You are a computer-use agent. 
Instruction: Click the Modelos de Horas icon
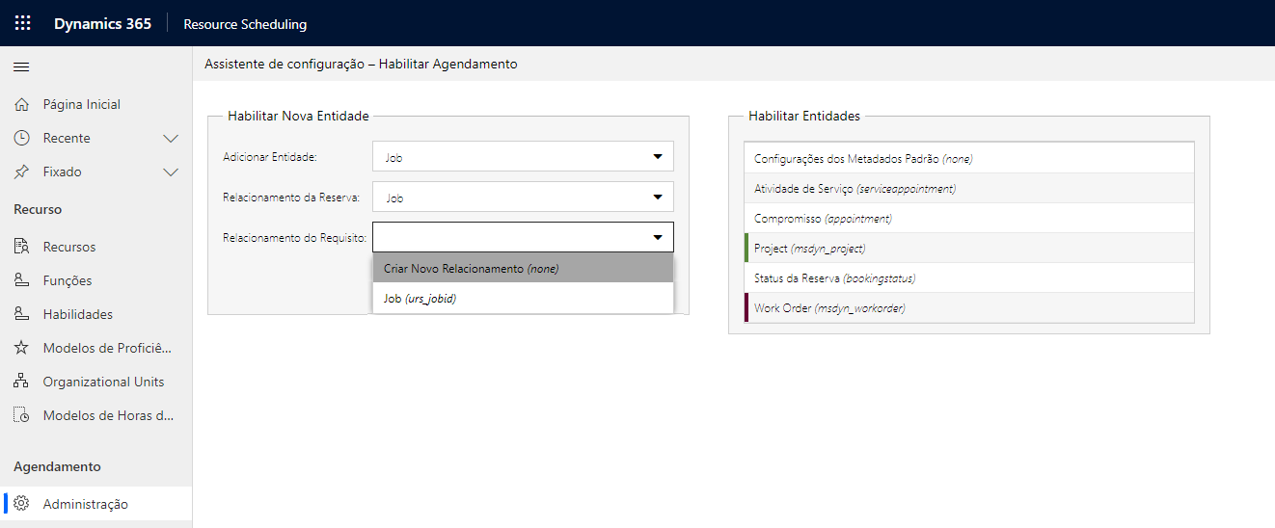click(22, 415)
